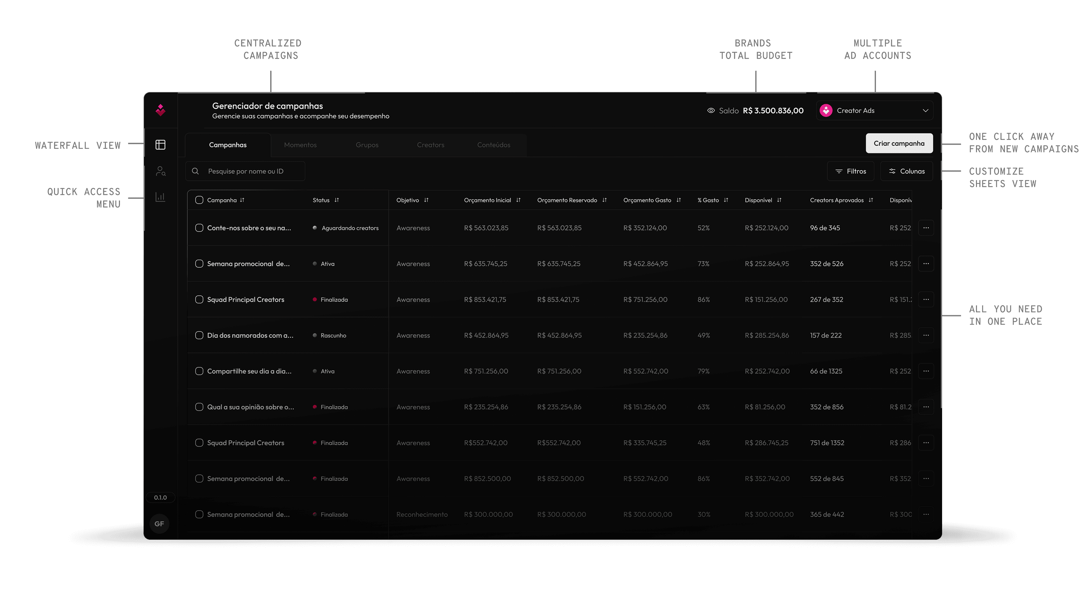This screenshot has height=601, width=1085.
Task: Open more options for Reconhecimento campaign row
Action: click(x=926, y=514)
